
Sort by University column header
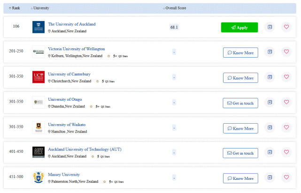40,8
